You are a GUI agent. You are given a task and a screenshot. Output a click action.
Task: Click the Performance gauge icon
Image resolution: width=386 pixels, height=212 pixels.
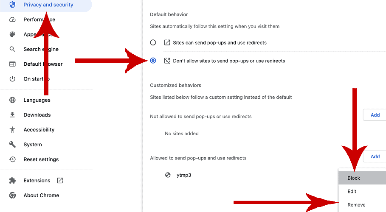(12, 20)
